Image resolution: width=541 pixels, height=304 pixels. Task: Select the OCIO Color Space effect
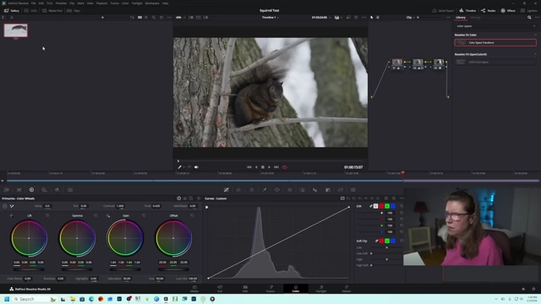click(x=495, y=62)
